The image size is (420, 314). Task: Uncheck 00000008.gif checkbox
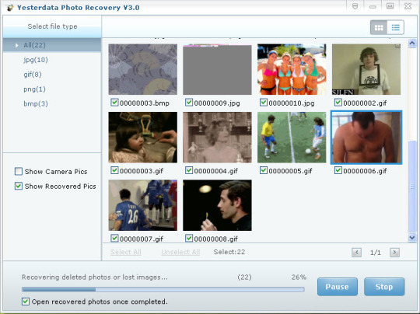(x=189, y=238)
